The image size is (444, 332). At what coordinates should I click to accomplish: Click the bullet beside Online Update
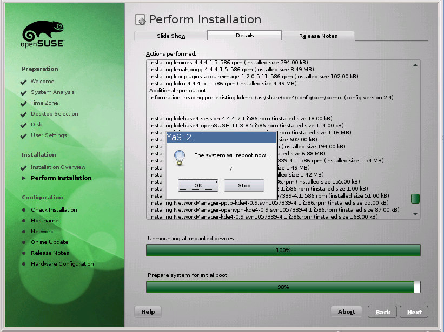point(24,242)
